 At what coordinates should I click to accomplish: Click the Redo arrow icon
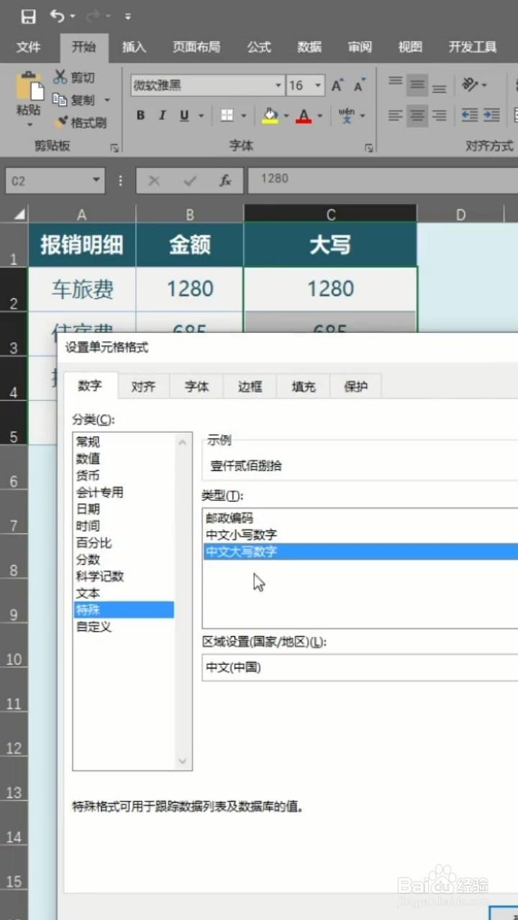coord(94,16)
